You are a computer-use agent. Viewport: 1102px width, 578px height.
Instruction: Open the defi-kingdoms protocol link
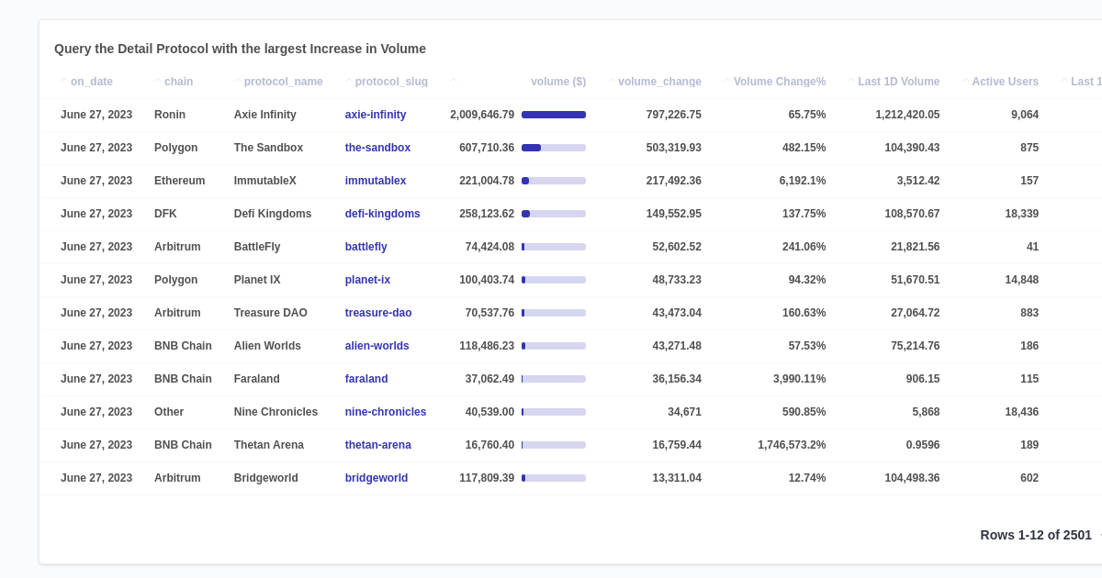tap(383, 213)
